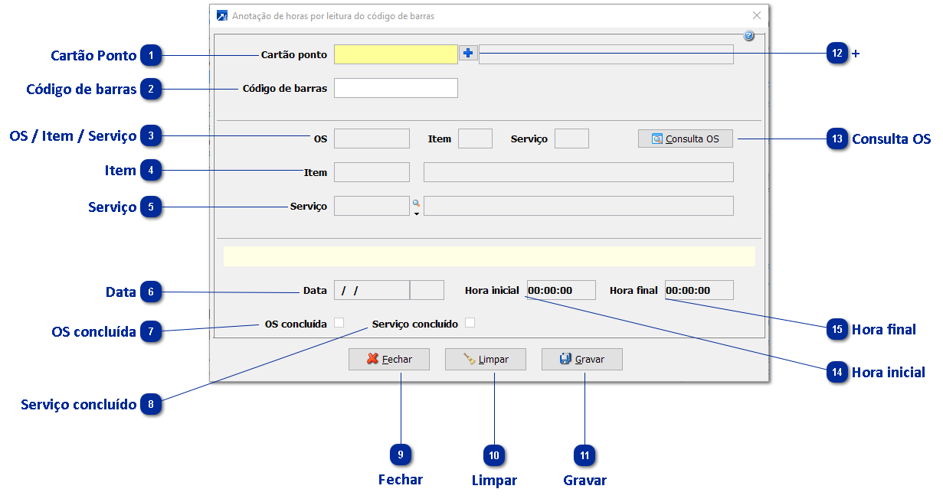The width and height of the screenshot is (943, 502).
Task: Click the Serviço code field in Serviço row
Action: pyautogui.click(x=372, y=206)
